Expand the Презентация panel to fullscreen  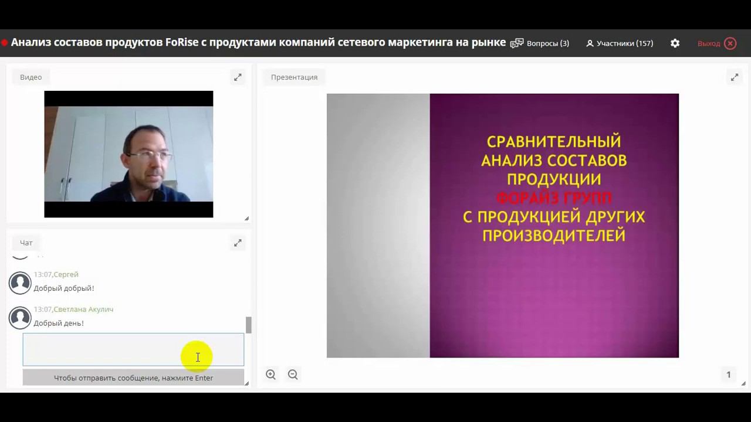coord(734,77)
